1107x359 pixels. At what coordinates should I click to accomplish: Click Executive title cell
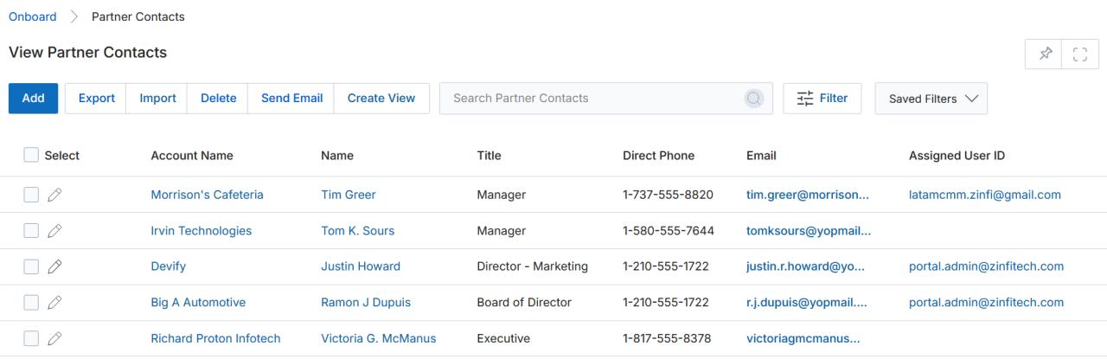pyautogui.click(x=503, y=338)
